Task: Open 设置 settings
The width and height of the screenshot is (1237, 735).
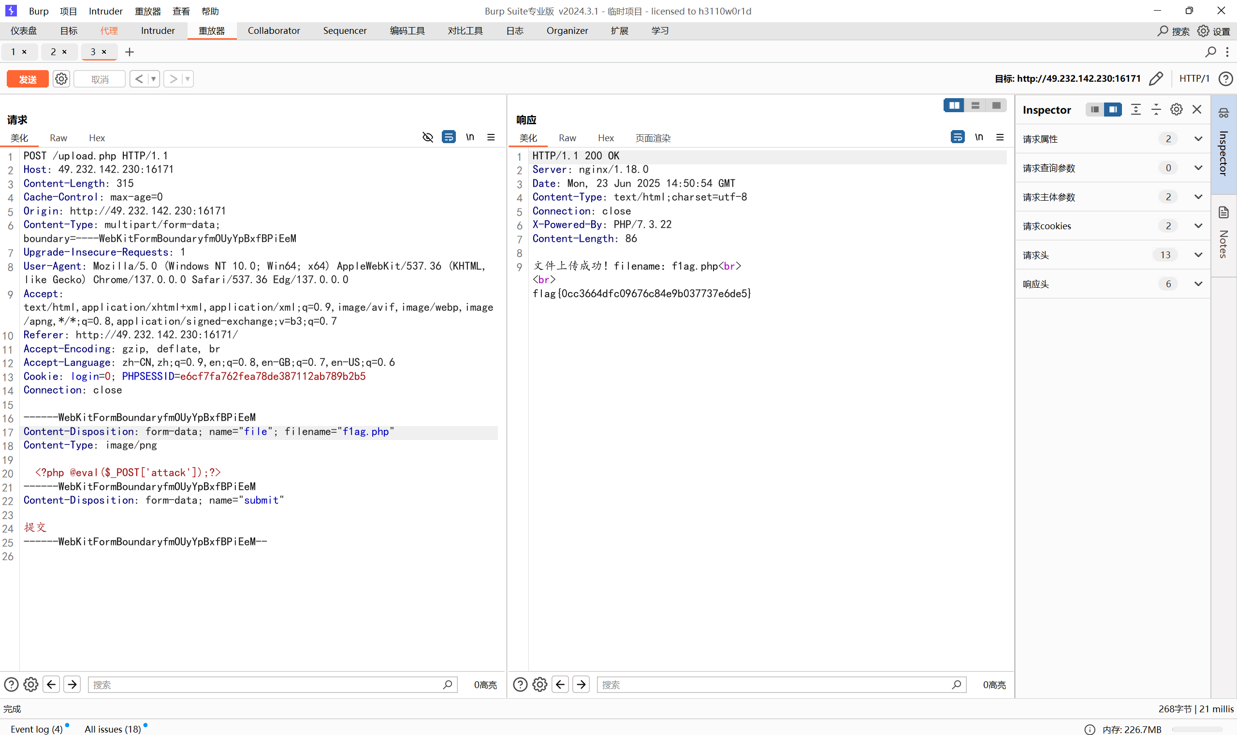Action: point(1214,31)
